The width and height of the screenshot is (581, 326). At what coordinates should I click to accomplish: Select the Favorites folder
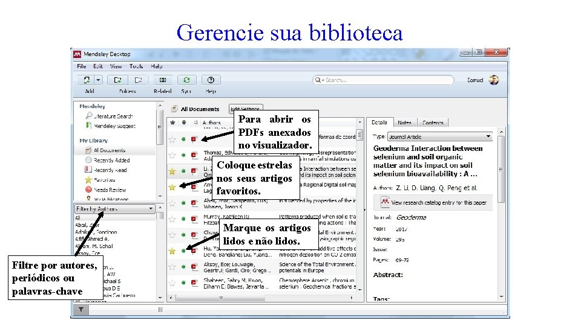(105, 180)
